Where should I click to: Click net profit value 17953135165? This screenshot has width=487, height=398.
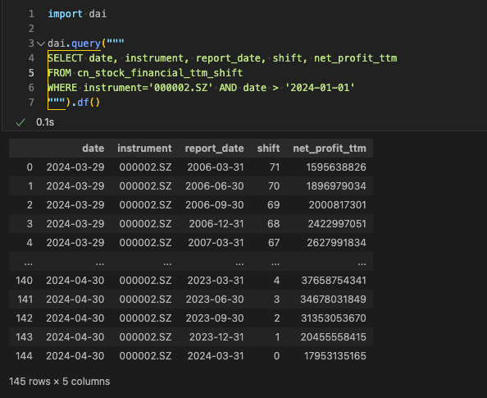tap(335, 356)
